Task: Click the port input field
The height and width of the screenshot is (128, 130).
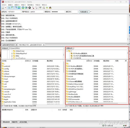Action: click(x=75, y=12)
